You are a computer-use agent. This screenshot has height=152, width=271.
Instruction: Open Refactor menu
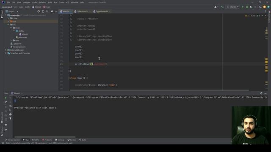pyautogui.click(x=42, y=3)
